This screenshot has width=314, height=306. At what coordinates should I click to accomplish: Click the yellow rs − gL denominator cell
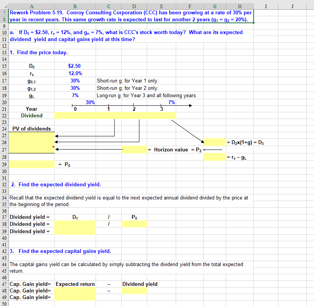click(x=214, y=157)
